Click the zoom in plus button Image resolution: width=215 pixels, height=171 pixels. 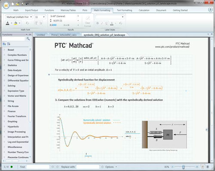pos(197,167)
